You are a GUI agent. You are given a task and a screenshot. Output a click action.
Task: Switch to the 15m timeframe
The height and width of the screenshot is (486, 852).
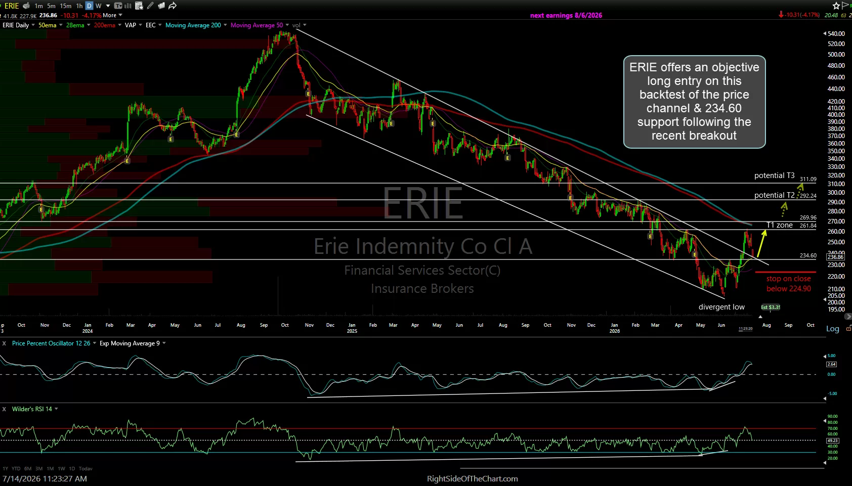click(x=65, y=6)
